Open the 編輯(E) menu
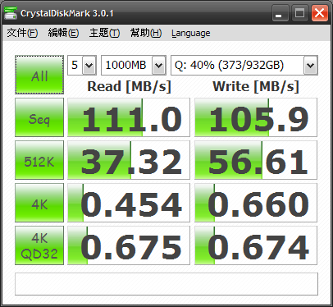Image resolution: width=333 pixels, height=307 pixels. (63, 33)
